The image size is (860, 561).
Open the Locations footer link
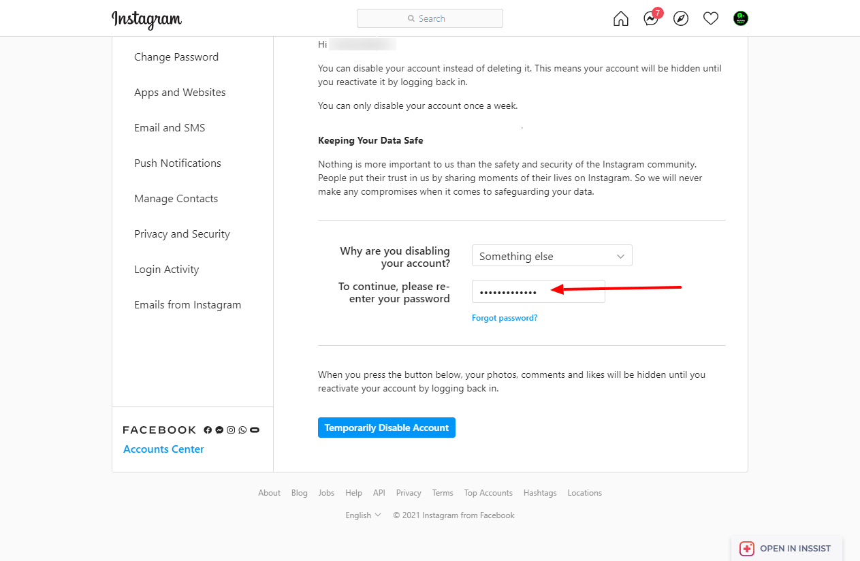pyautogui.click(x=585, y=493)
